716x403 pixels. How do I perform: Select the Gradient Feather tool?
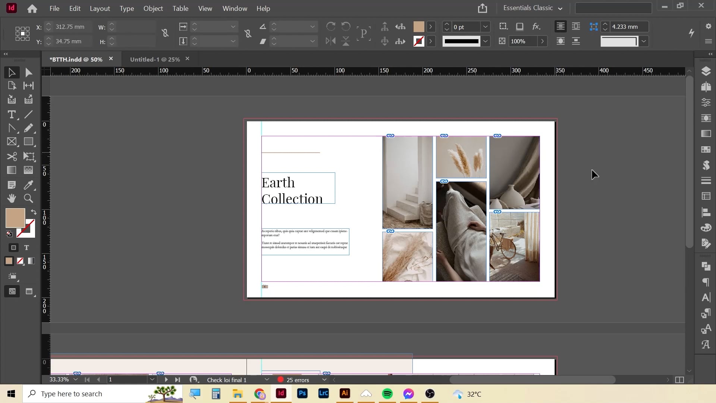[28, 170]
